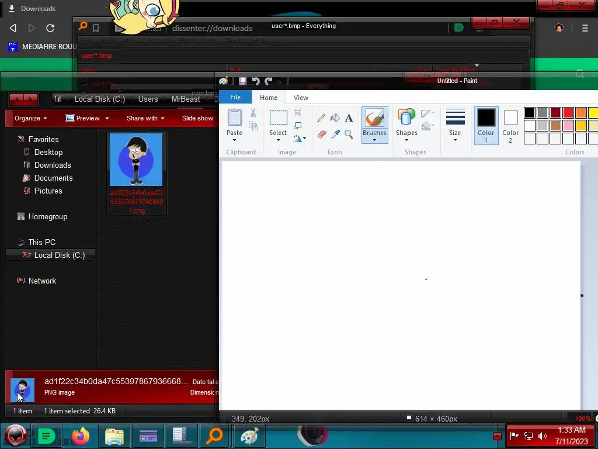Click the Select rectangle icon
598x449 pixels.
[x=279, y=118]
